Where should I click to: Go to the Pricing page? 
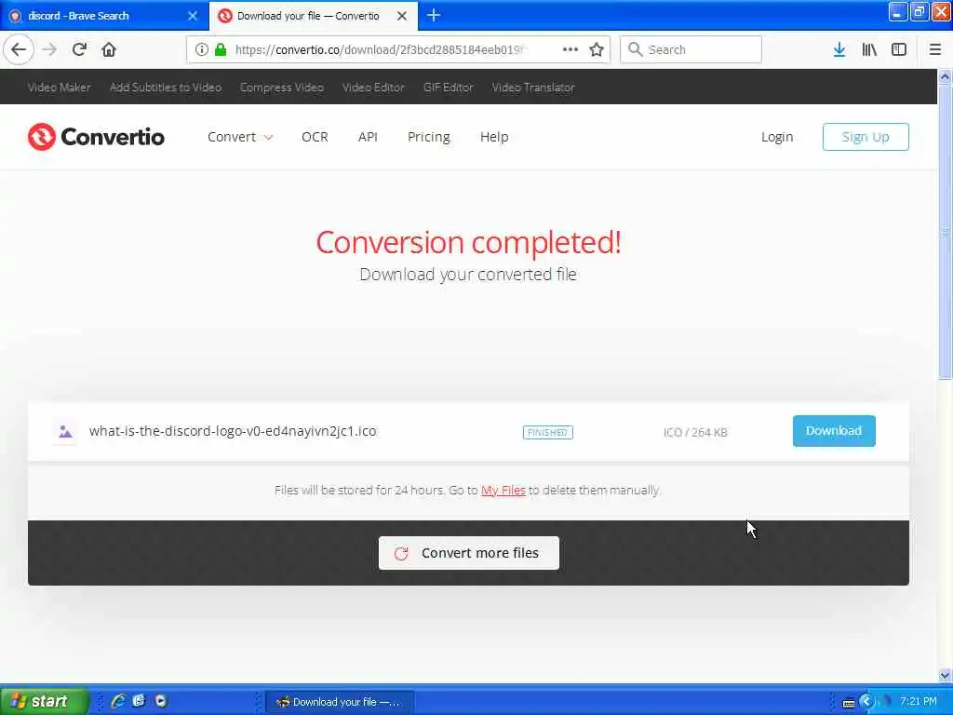coord(428,137)
